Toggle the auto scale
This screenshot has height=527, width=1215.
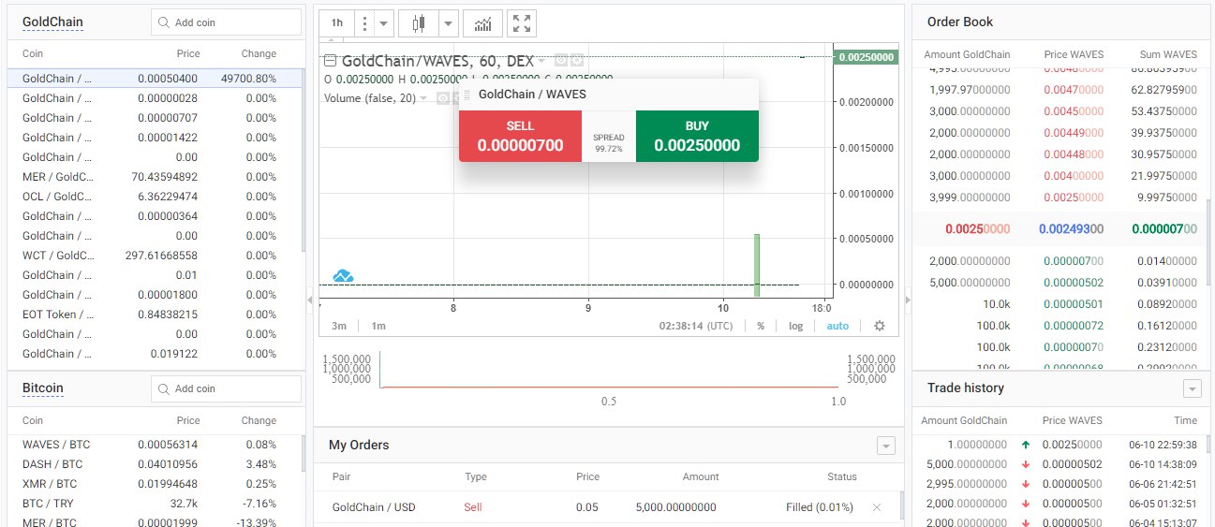click(837, 326)
